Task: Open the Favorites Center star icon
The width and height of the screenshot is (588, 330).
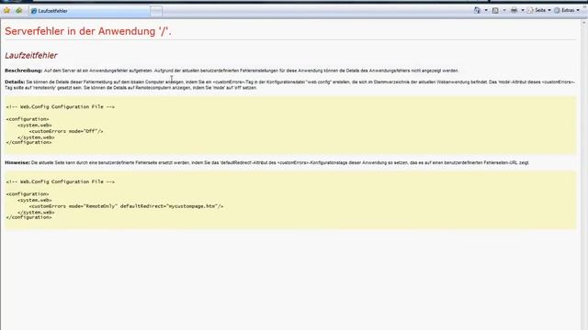Action: click(x=6, y=10)
